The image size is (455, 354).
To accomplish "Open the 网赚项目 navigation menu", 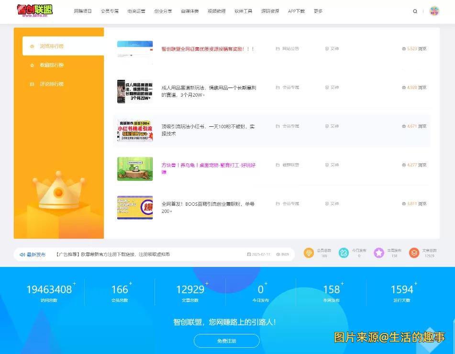I will (83, 11).
